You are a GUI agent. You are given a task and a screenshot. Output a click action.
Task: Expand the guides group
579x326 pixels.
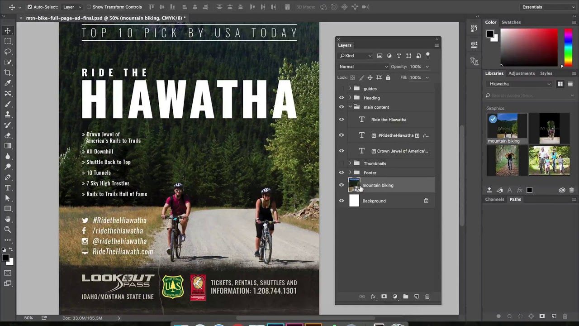pos(350,88)
